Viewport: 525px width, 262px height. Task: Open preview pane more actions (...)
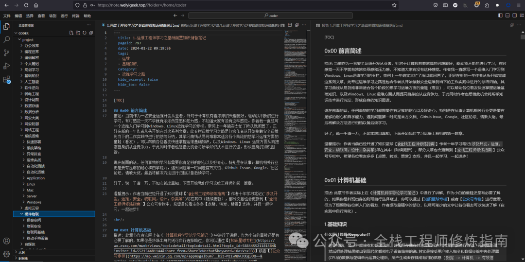[519, 25]
